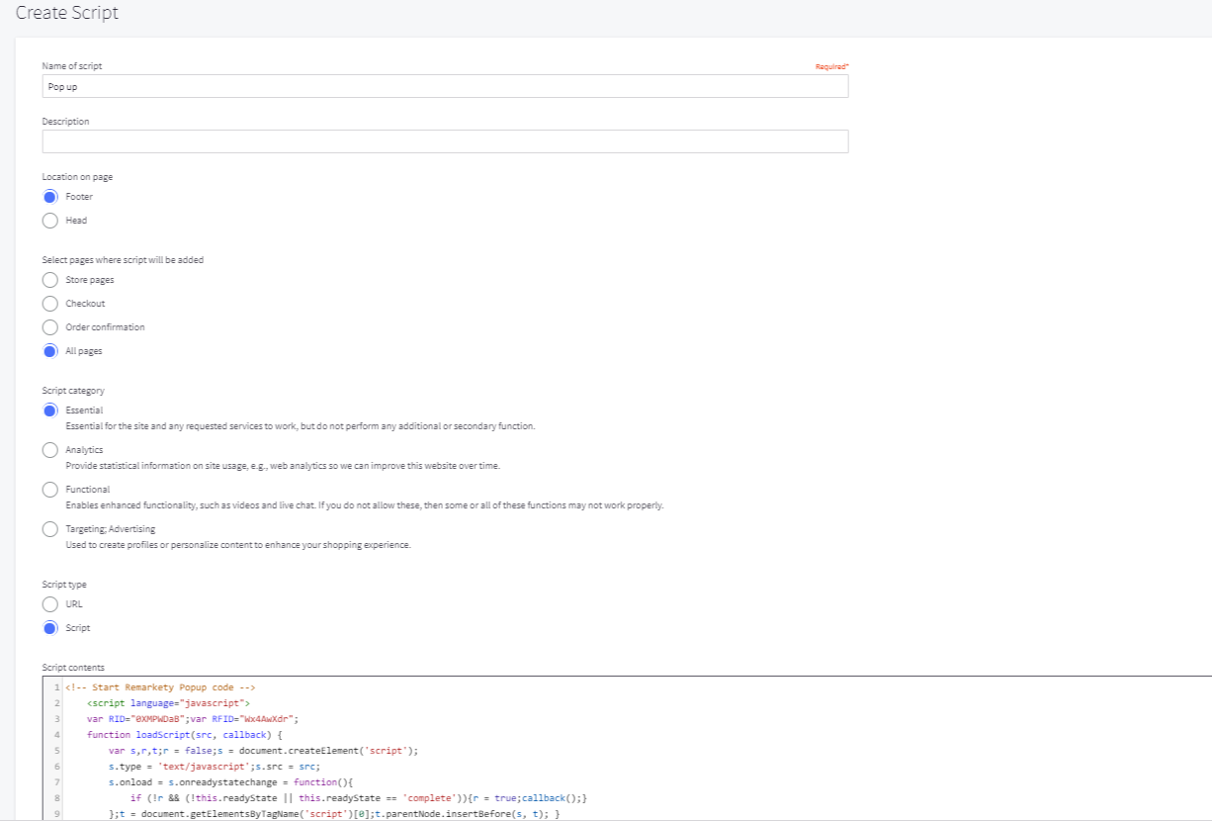
Task: Click the var RID code line
Action: 193,718
